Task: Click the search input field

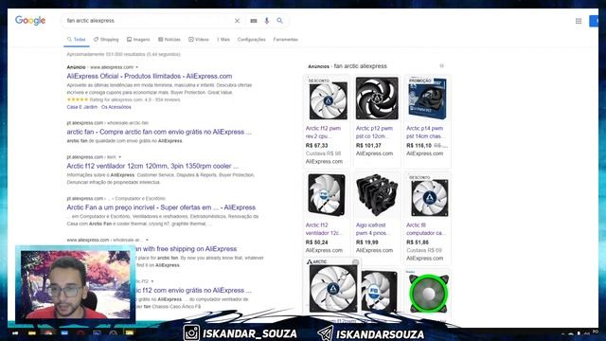Action: [149, 21]
